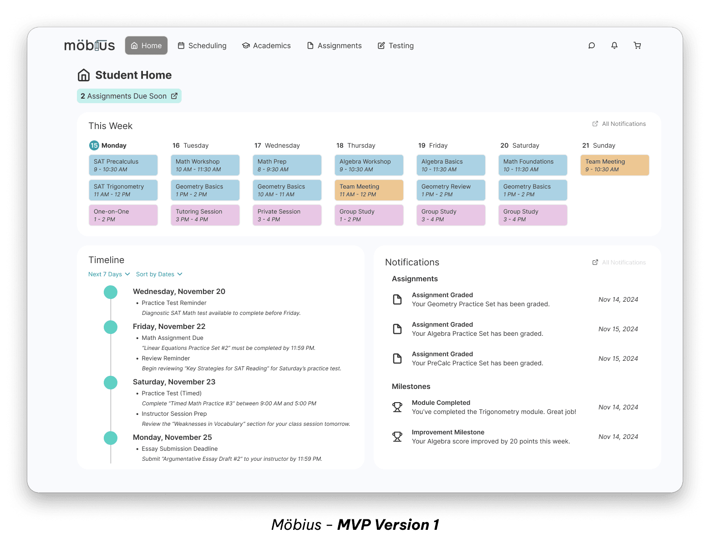This screenshot has width=710, height=538.
Task: Open the Sort by Dates dropdown
Action: point(159,274)
